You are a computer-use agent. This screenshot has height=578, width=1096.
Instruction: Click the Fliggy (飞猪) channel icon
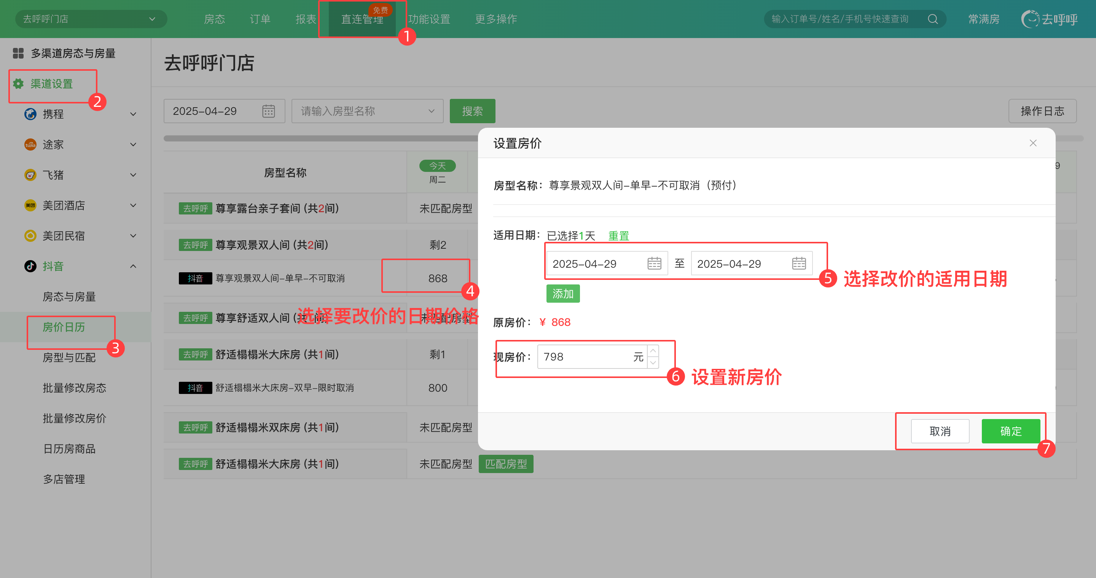pyautogui.click(x=30, y=175)
